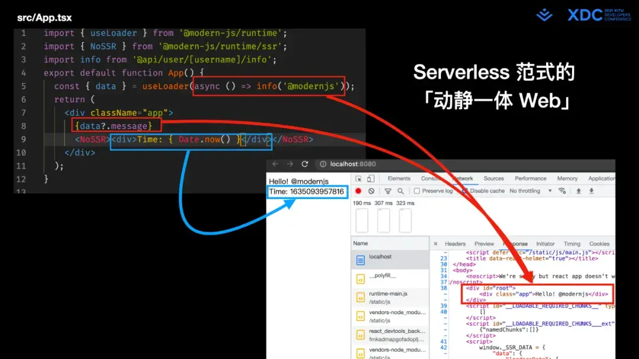Switch to the Elements panel tab

(x=399, y=178)
